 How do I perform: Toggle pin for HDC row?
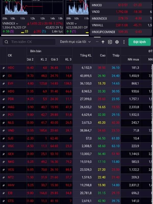(4, 68)
